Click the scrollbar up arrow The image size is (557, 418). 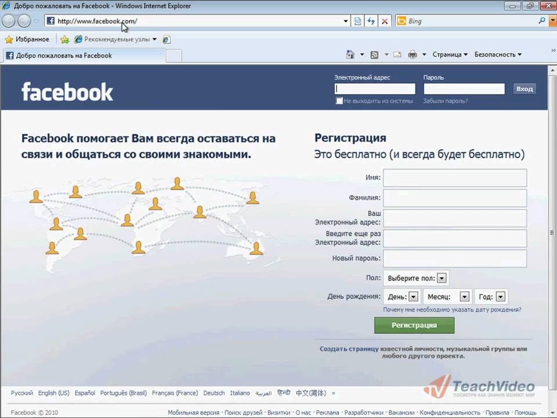pyautogui.click(x=552, y=70)
